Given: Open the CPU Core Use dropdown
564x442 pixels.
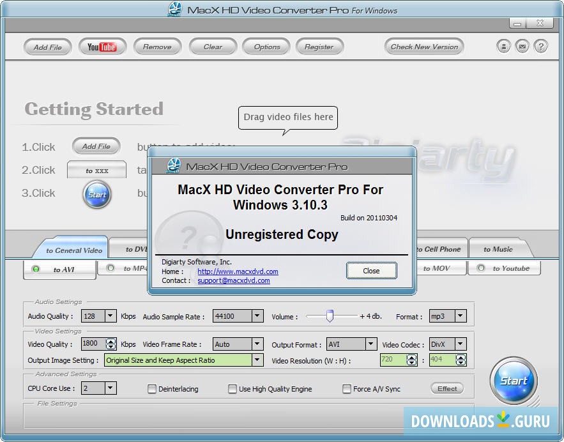Looking at the screenshot, I should click(x=111, y=388).
